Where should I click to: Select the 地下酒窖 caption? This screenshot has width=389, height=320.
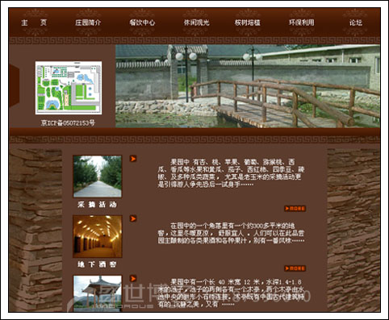pos(98,264)
